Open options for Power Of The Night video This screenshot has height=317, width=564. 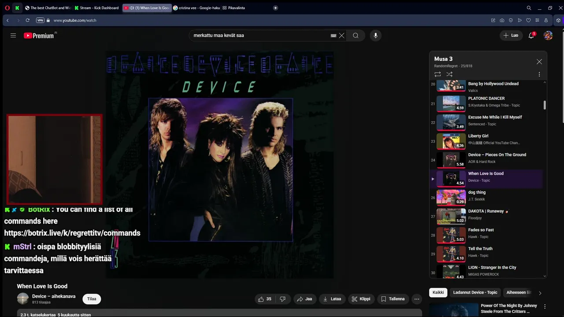(545, 306)
